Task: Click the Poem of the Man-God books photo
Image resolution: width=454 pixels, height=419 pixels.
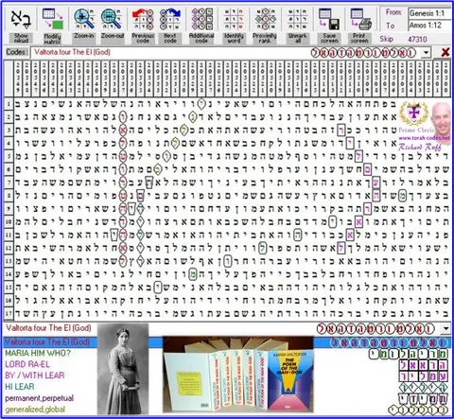Action: coord(238,375)
